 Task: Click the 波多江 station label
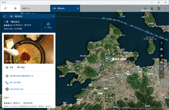[x=118, y=74]
